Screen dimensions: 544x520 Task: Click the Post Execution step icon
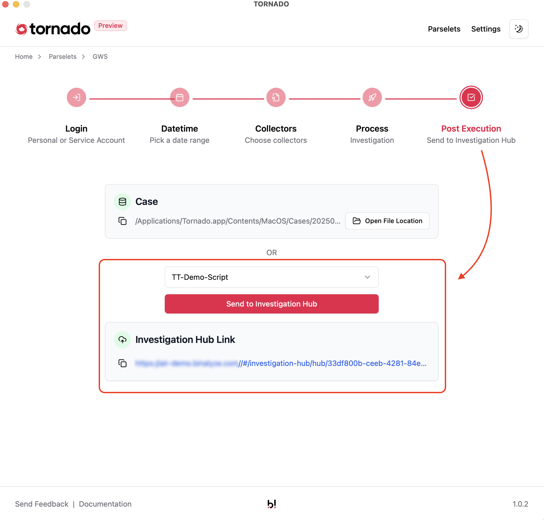coord(471,98)
